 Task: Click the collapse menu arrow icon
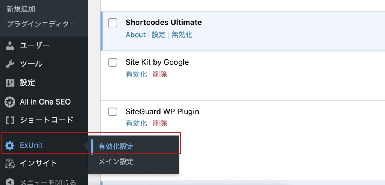(10, 182)
